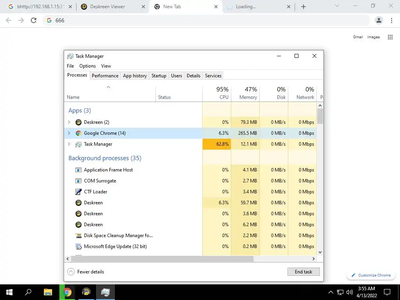Switch to the Users tab

pos(177,76)
